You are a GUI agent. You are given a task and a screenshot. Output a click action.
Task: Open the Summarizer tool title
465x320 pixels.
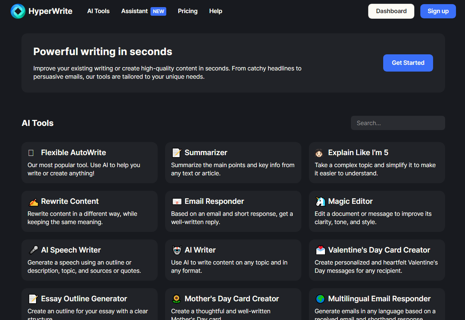coord(206,153)
